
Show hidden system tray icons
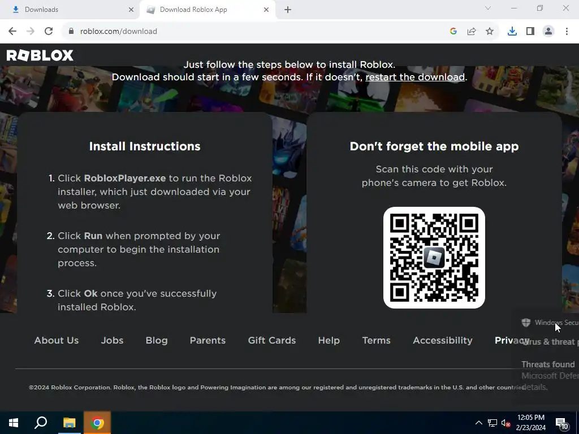pos(478,423)
